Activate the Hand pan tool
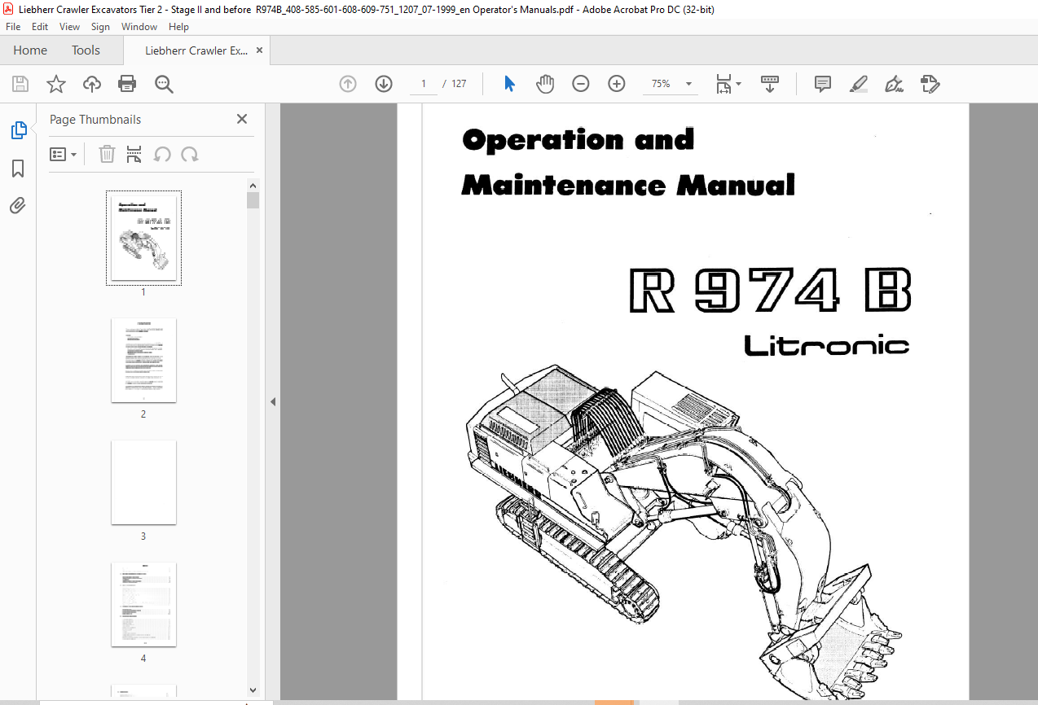 (545, 84)
